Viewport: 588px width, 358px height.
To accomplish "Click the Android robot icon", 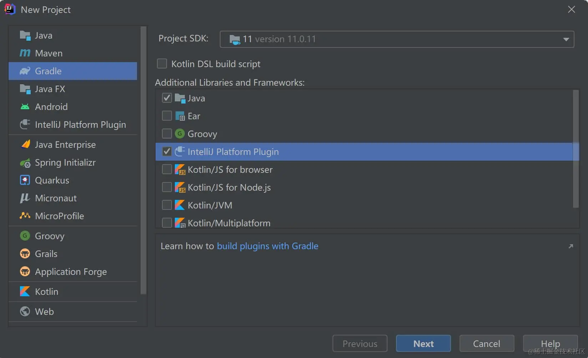I will coord(25,107).
